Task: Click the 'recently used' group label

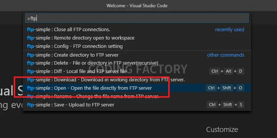Action: click(x=230, y=30)
